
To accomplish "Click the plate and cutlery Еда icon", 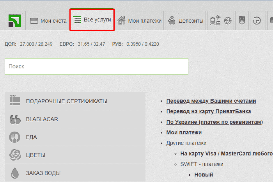I will (x=15, y=137).
